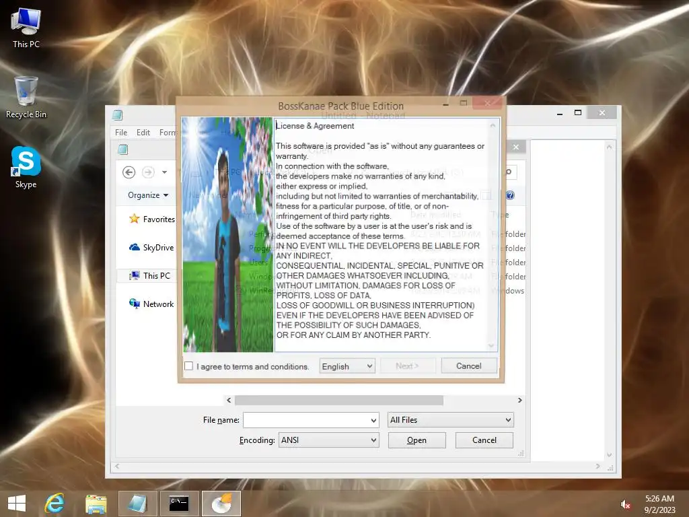The height and width of the screenshot is (517, 689).
Task: Click the Back arrow in Open dialog
Action: click(x=129, y=172)
